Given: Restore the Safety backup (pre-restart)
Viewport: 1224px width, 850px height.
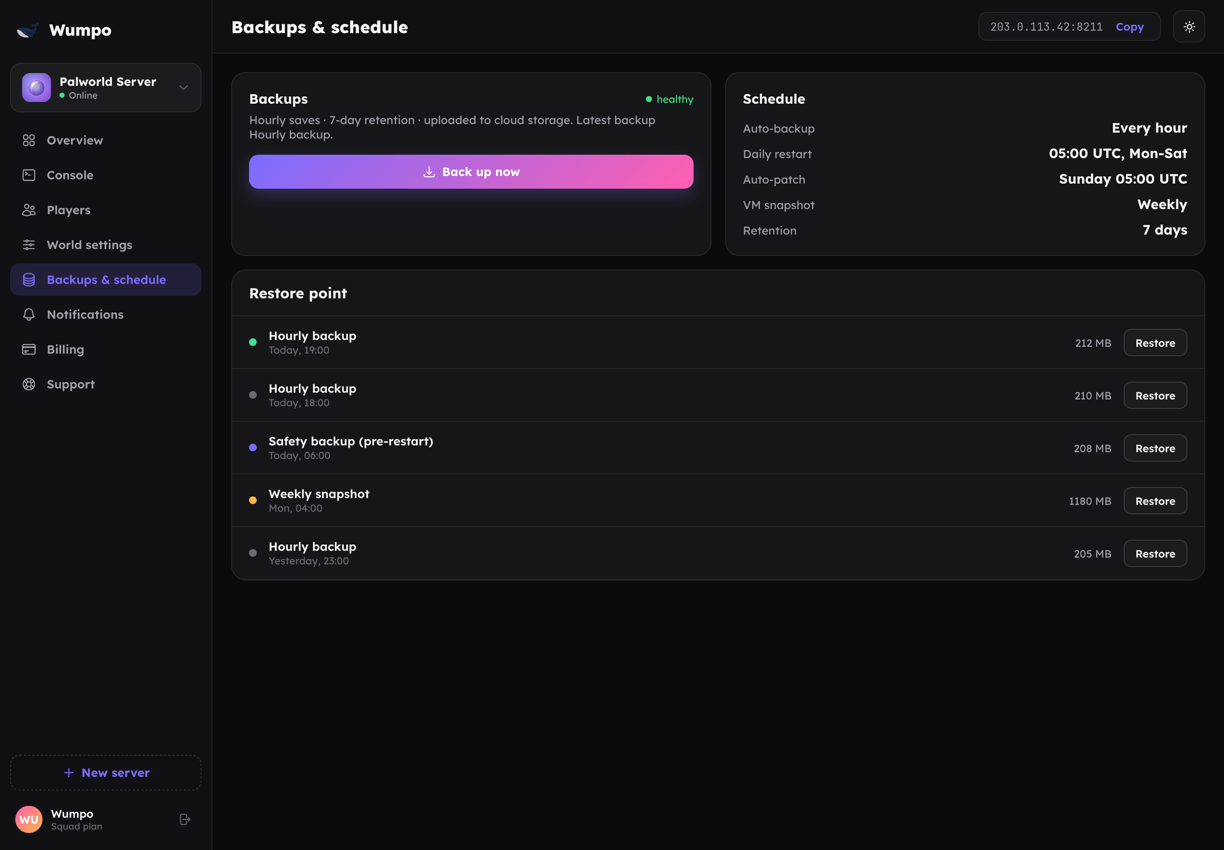Looking at the screenshot, I should 1155,448.
